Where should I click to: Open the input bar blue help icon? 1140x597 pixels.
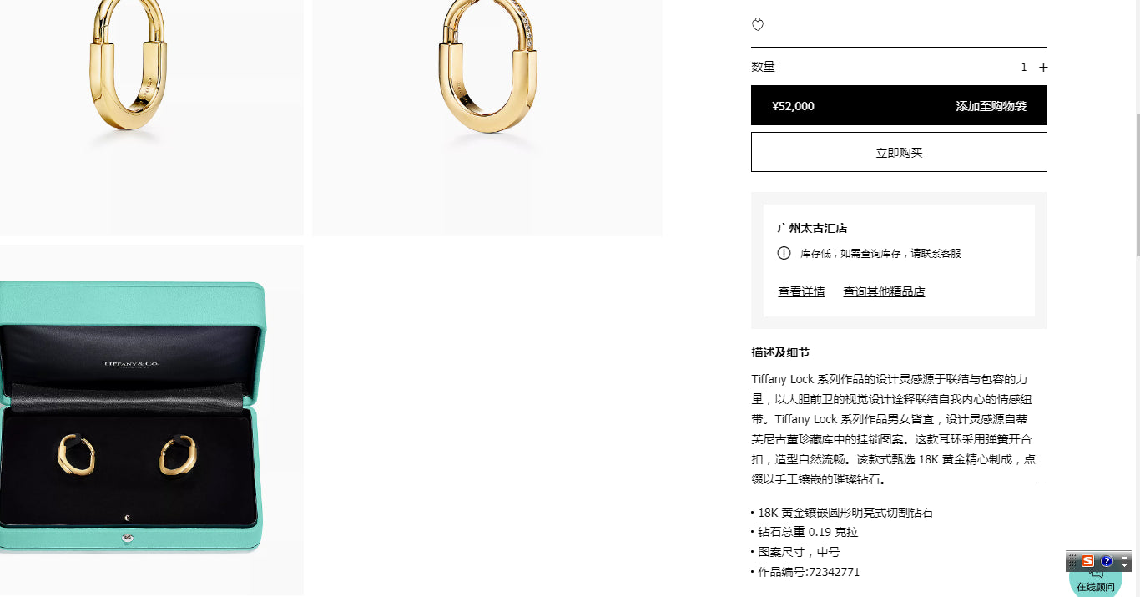[x=1107, y=561]
